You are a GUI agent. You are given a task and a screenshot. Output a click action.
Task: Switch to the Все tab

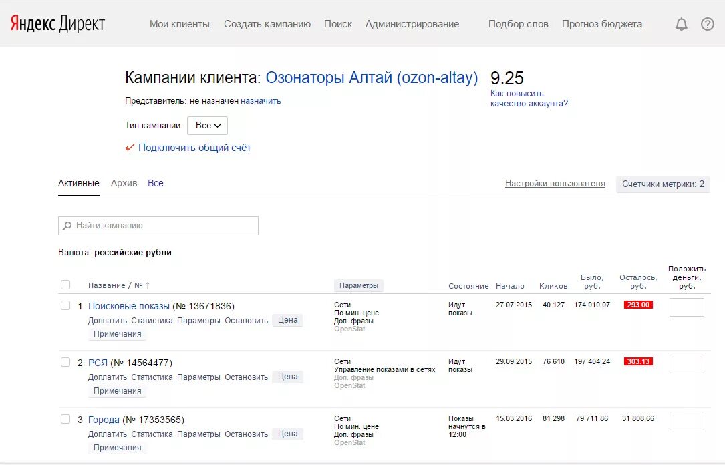(155, 183)
